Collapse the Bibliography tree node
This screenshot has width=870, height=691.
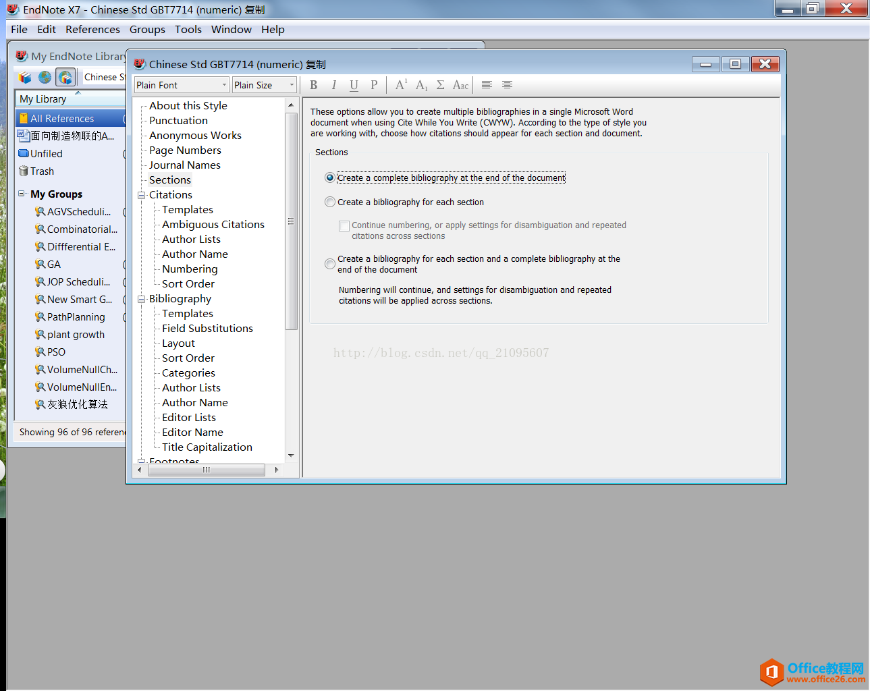click(142, 299)
